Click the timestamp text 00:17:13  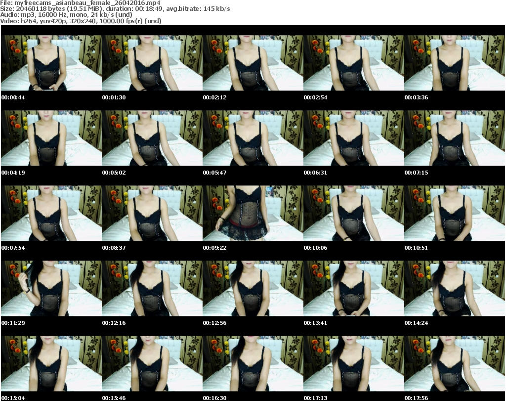315,398
